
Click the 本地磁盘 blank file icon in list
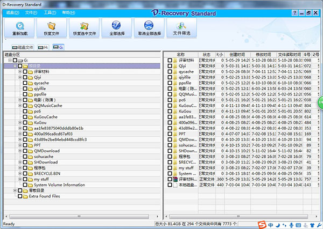[x=175, y=185]
